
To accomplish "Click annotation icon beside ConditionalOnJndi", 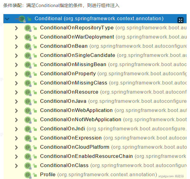I will [28, 129].
